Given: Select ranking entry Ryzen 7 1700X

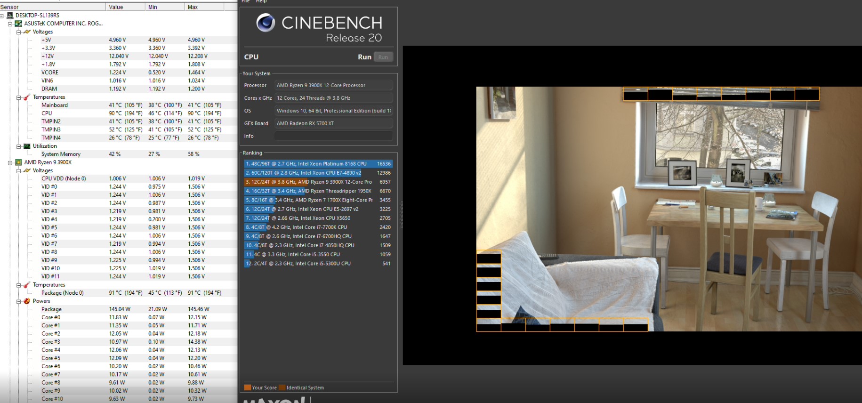Looking at the screenshot, I should click(318, 200).
